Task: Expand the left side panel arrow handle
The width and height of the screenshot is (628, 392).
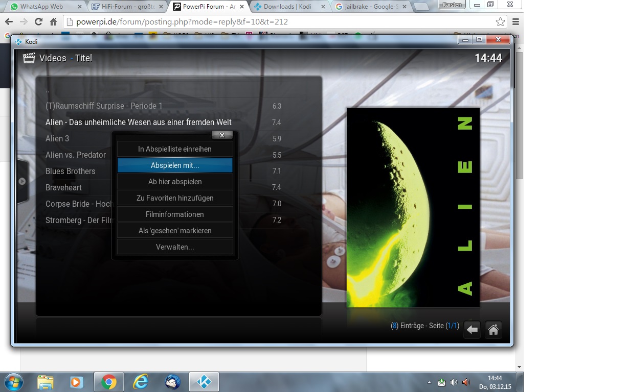Action: (22, 181)
